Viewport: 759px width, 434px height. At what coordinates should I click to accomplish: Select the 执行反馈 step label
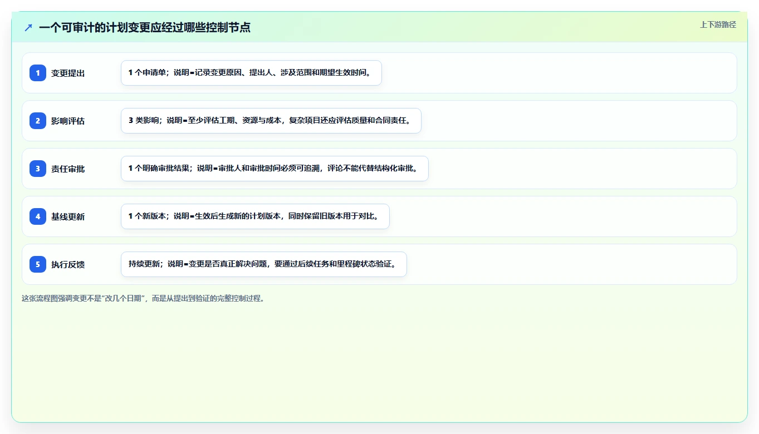pos(68,264)
